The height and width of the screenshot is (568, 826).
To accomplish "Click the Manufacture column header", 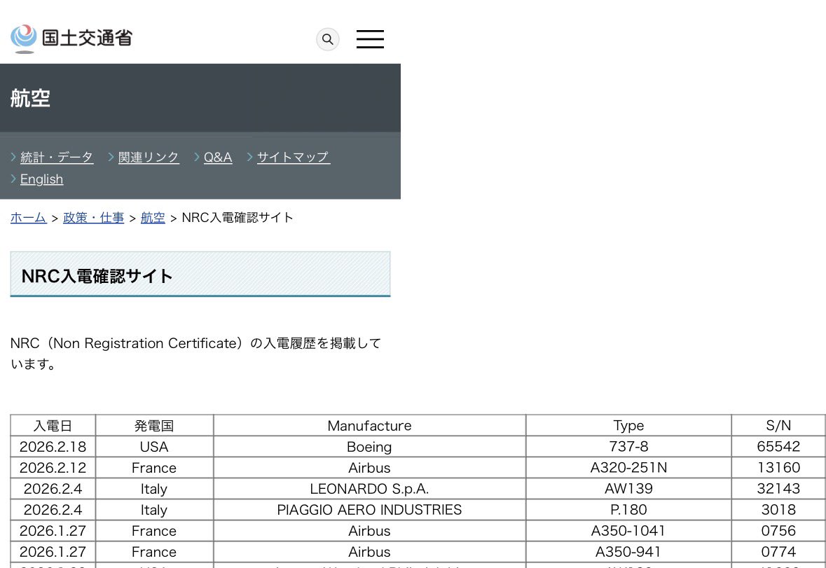I will pos(369,425).
